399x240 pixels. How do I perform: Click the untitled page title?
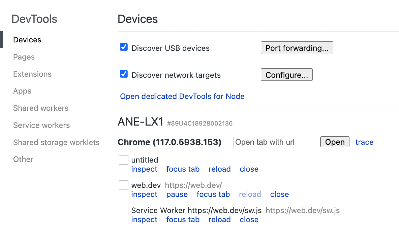[x=145, y=160]
